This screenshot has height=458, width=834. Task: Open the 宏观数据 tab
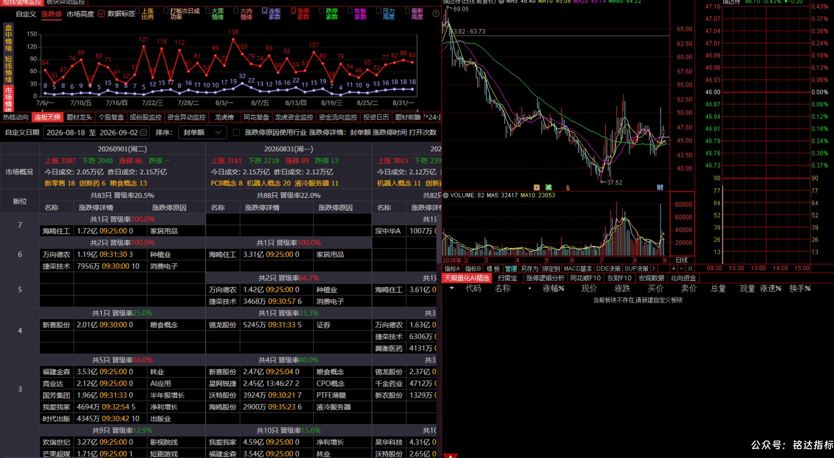pyautogui.click(x=651, y=278)
